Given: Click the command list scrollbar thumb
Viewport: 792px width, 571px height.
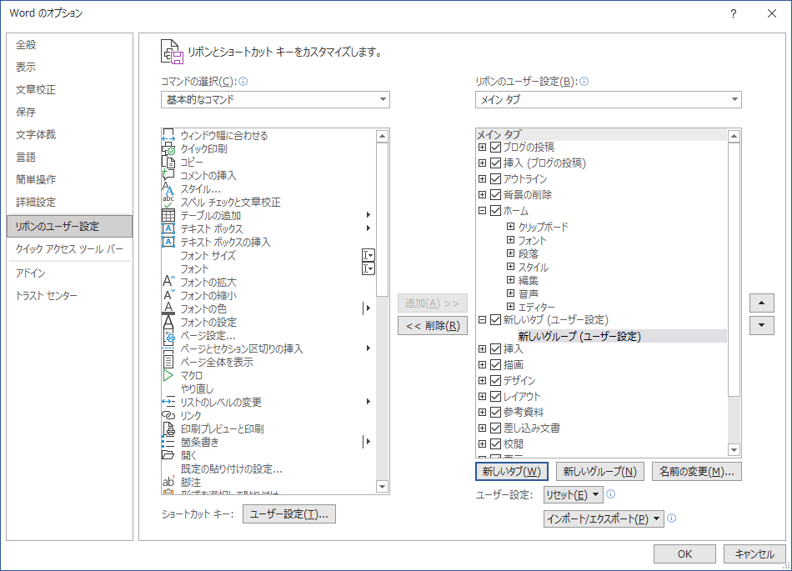Looking at the screenshot, I should click(383, 219).
